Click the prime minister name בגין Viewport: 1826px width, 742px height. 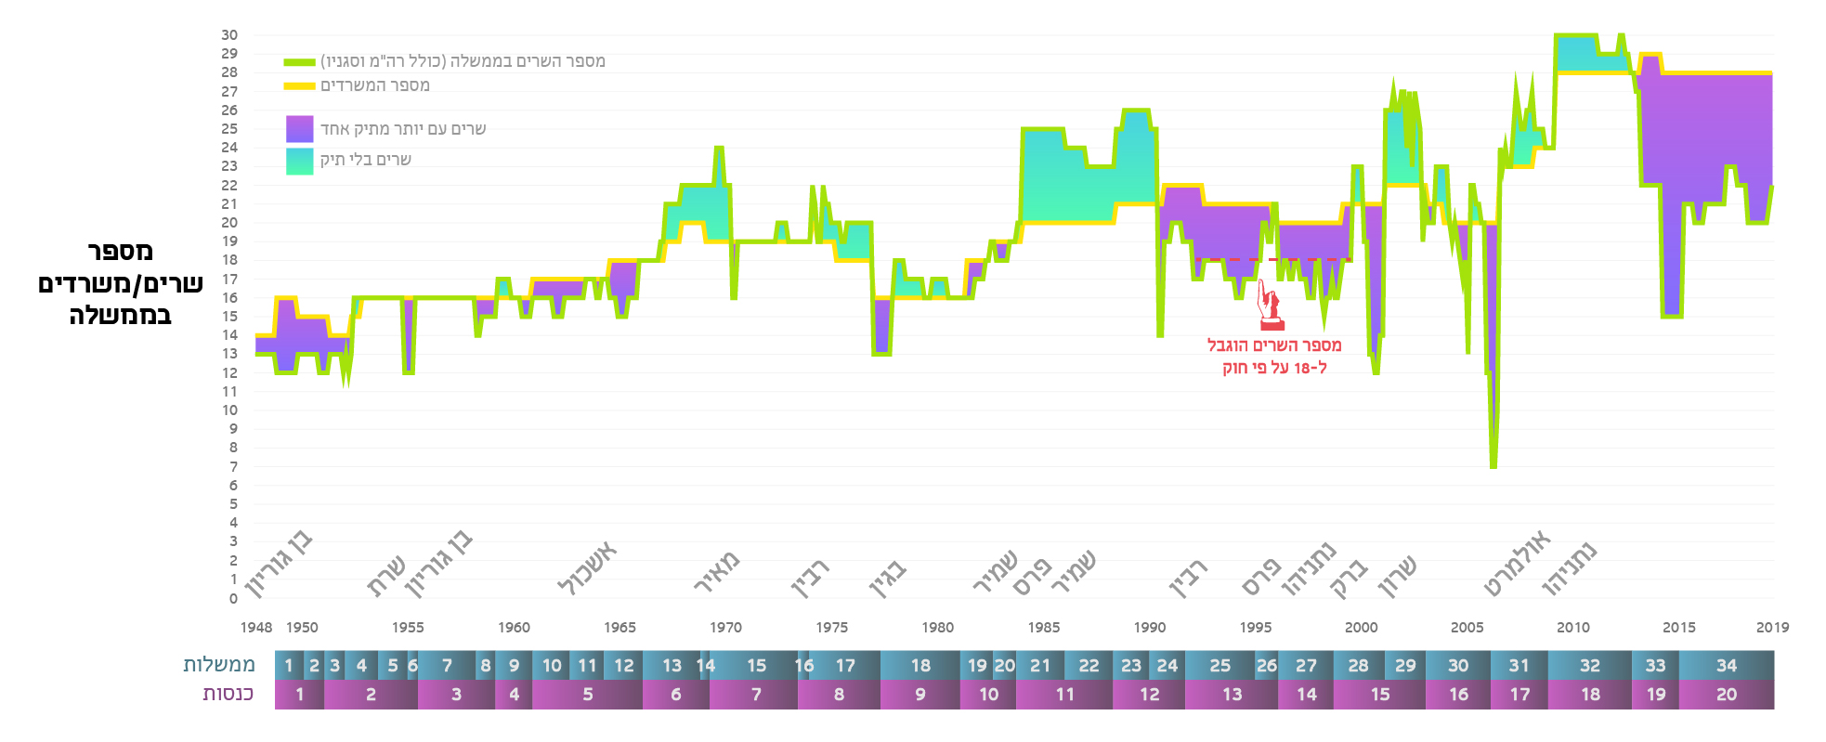(x=887, y=579)
